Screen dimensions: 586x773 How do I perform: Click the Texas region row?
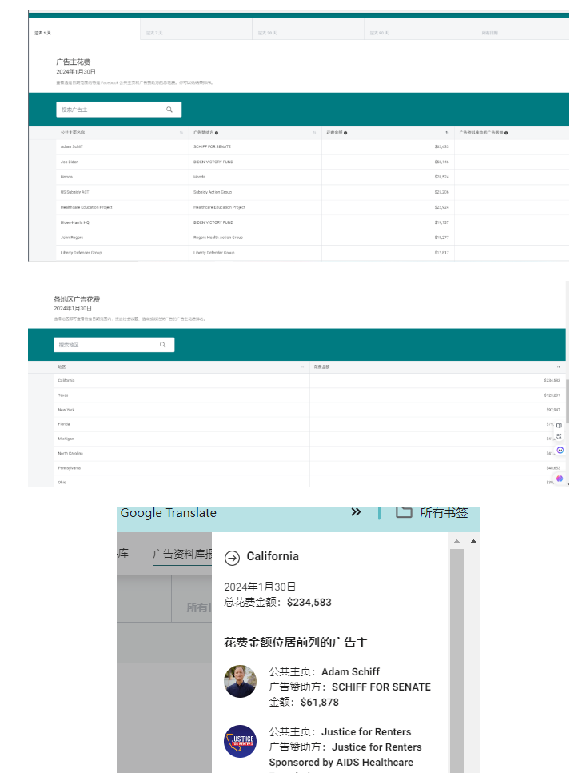tap(309, 395)
